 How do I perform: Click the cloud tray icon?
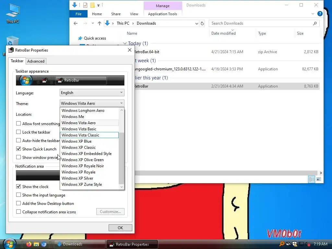tap(288, 244)
